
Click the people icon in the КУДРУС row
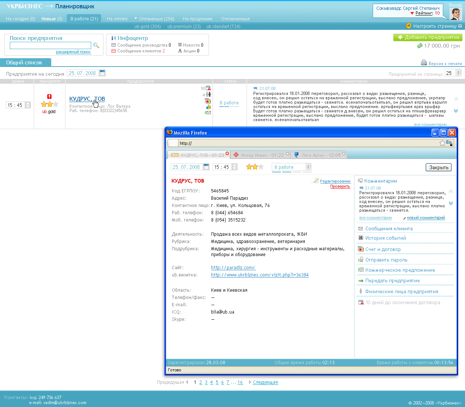pos(208,95)
